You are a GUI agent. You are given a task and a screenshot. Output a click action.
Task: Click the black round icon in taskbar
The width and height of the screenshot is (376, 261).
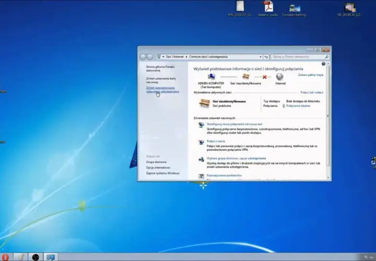point(36,257)
